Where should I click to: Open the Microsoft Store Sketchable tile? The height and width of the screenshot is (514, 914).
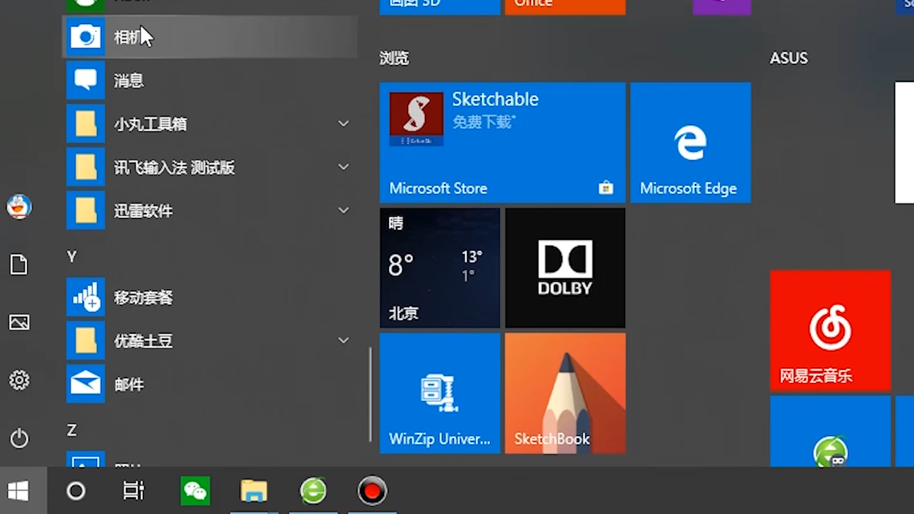pyautogui.click(x=503, y=143)
